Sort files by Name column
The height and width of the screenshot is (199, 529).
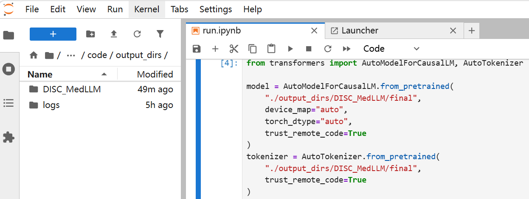40,75
